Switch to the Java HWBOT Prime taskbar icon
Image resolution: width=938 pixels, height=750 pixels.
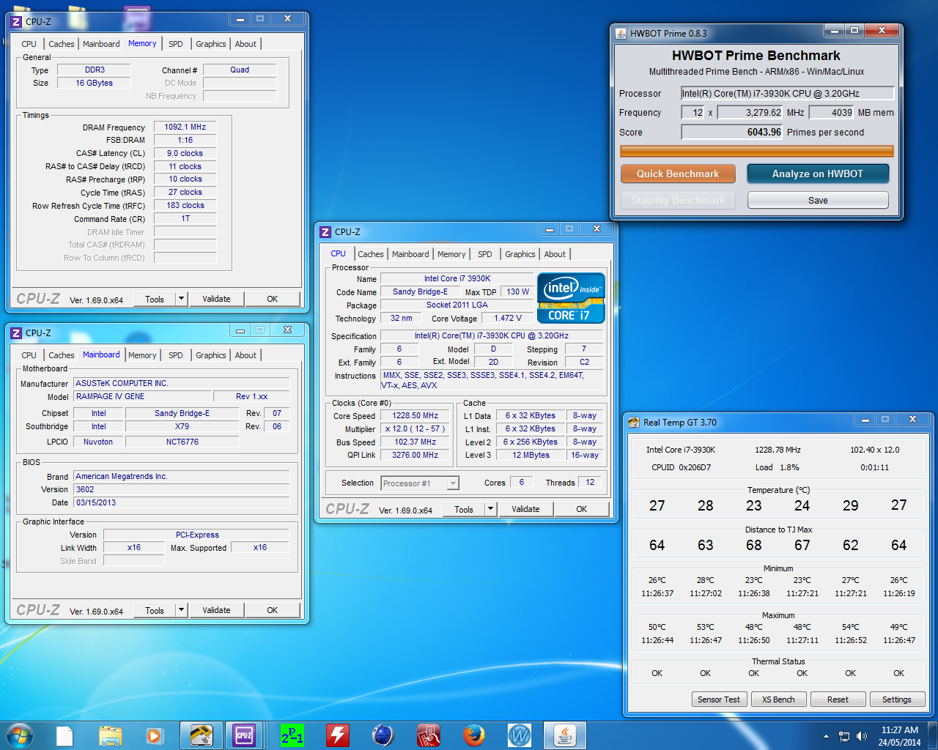point(565,735)
